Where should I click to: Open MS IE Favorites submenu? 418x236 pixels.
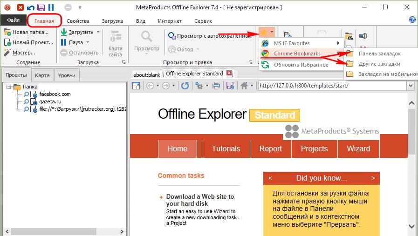(301, 43)
